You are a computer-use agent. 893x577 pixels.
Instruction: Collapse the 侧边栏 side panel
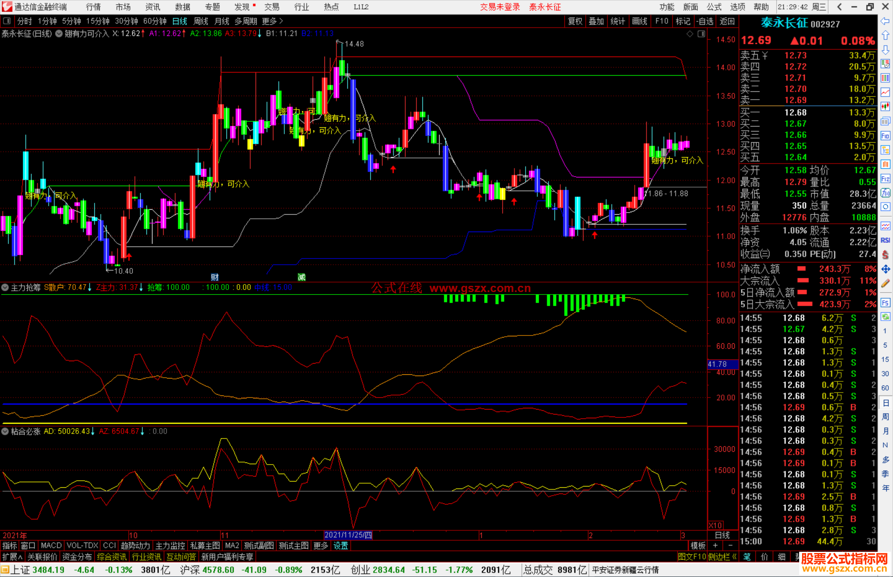(x=723, y=557)
